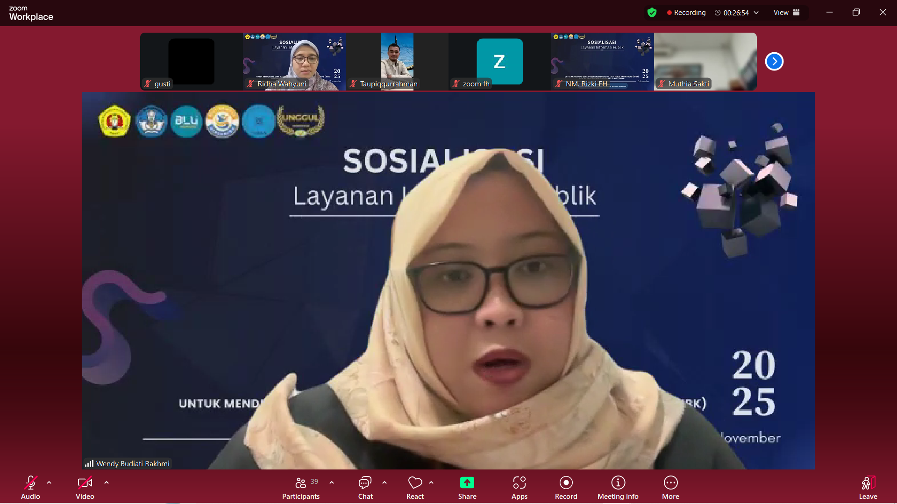Click the green encryption shield icon
Image resolution: width=897 pixels, height=504 pixels.
click(652, 13)
